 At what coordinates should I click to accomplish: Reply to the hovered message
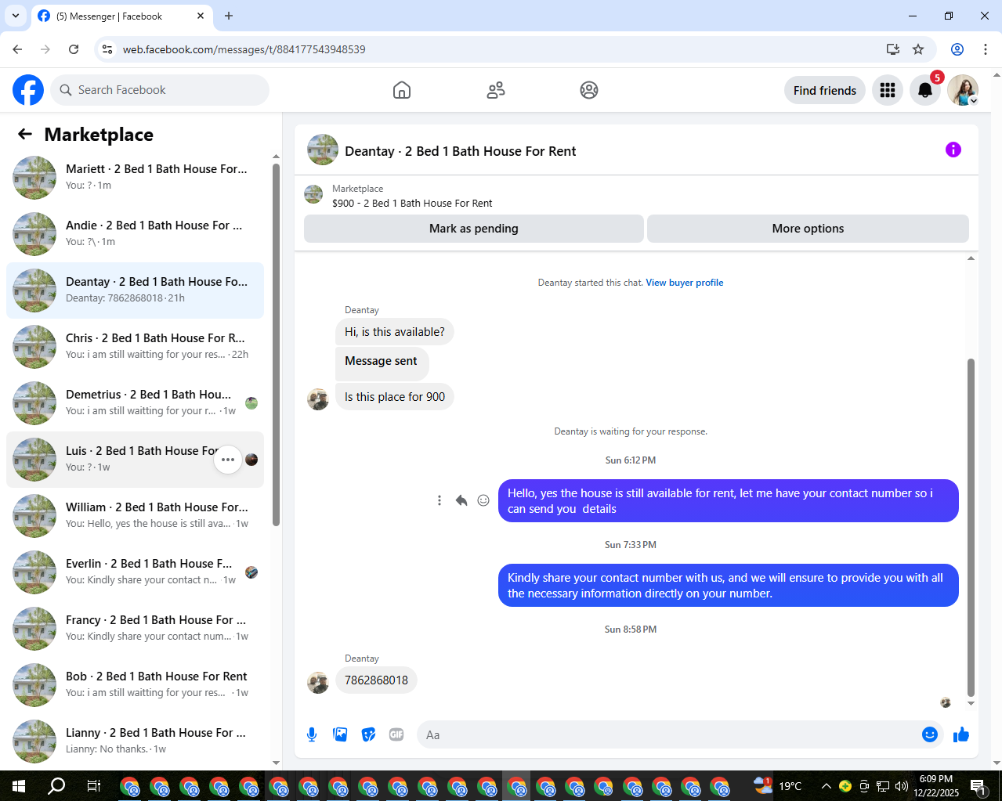[461, 500]
